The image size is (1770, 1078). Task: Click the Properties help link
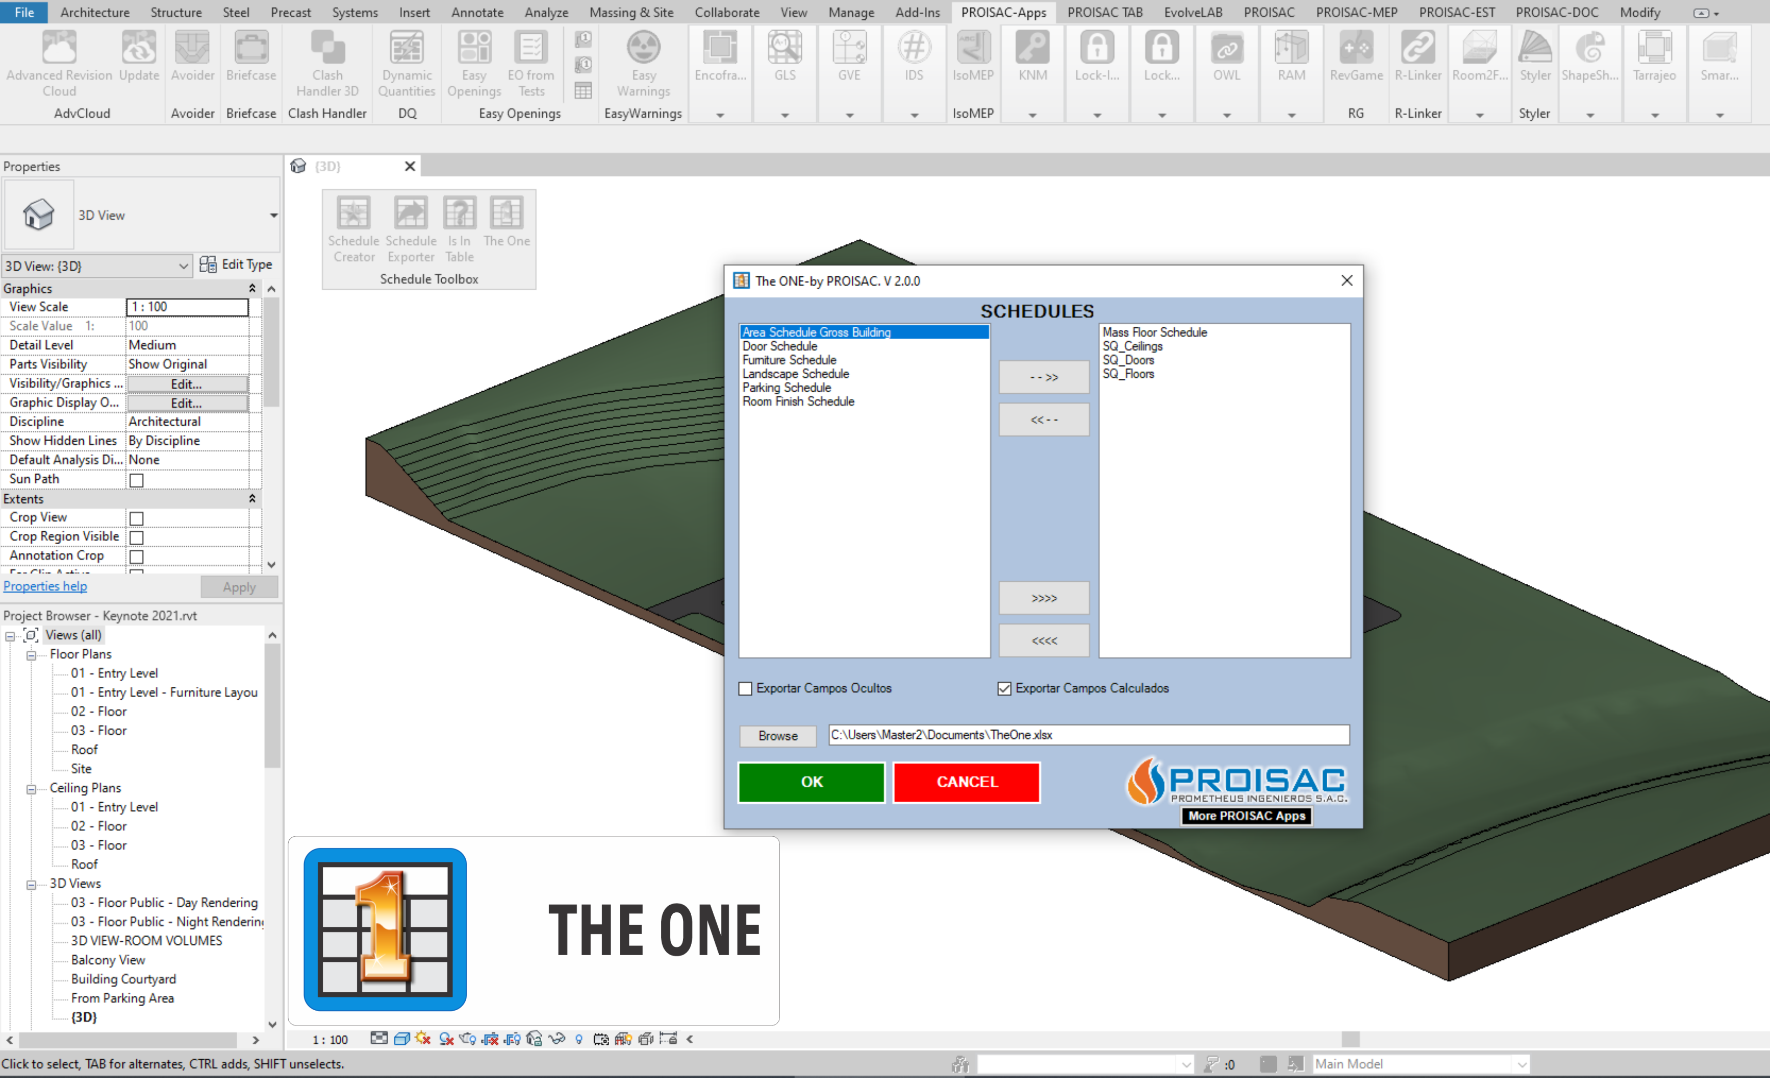tap(45, 586)
